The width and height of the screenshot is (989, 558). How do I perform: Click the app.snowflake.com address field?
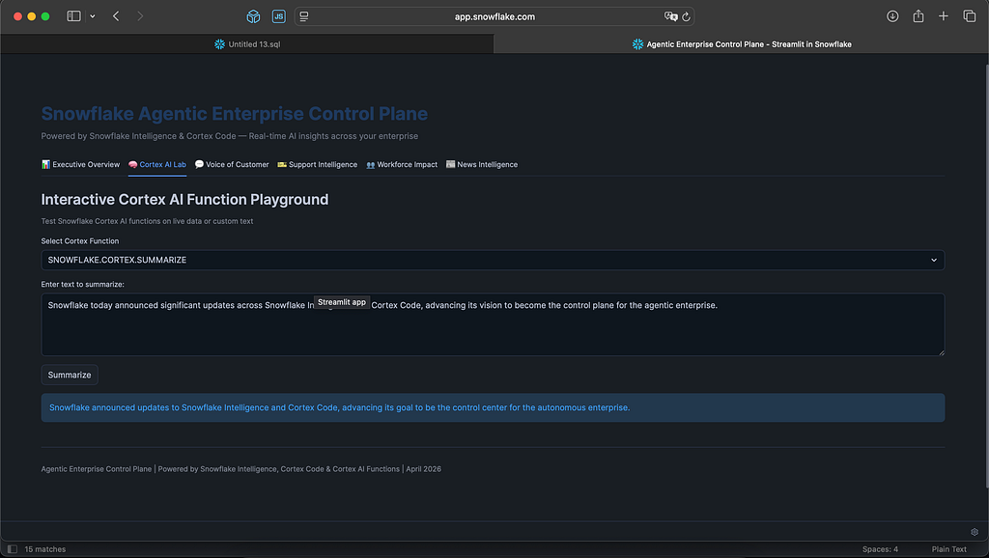[494, 16]
